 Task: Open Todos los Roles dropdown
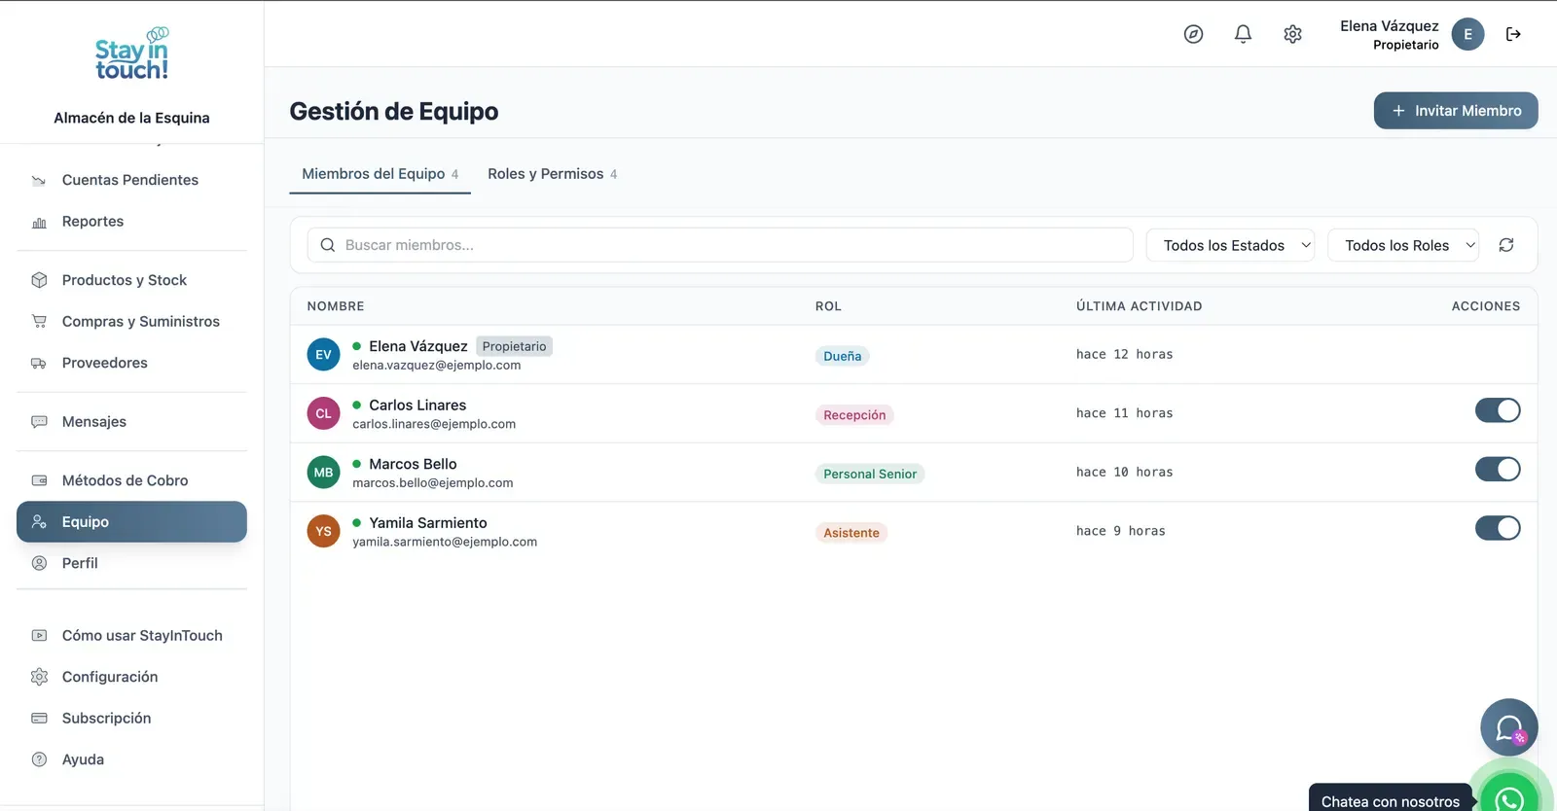pos(1403,245)
